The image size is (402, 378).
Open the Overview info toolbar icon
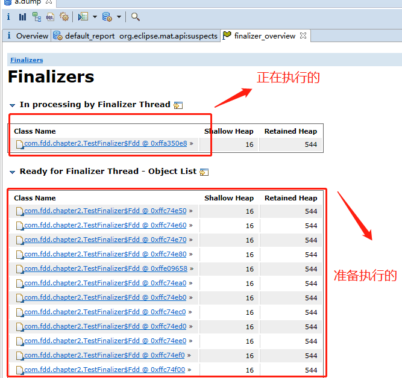pos(8,17)
